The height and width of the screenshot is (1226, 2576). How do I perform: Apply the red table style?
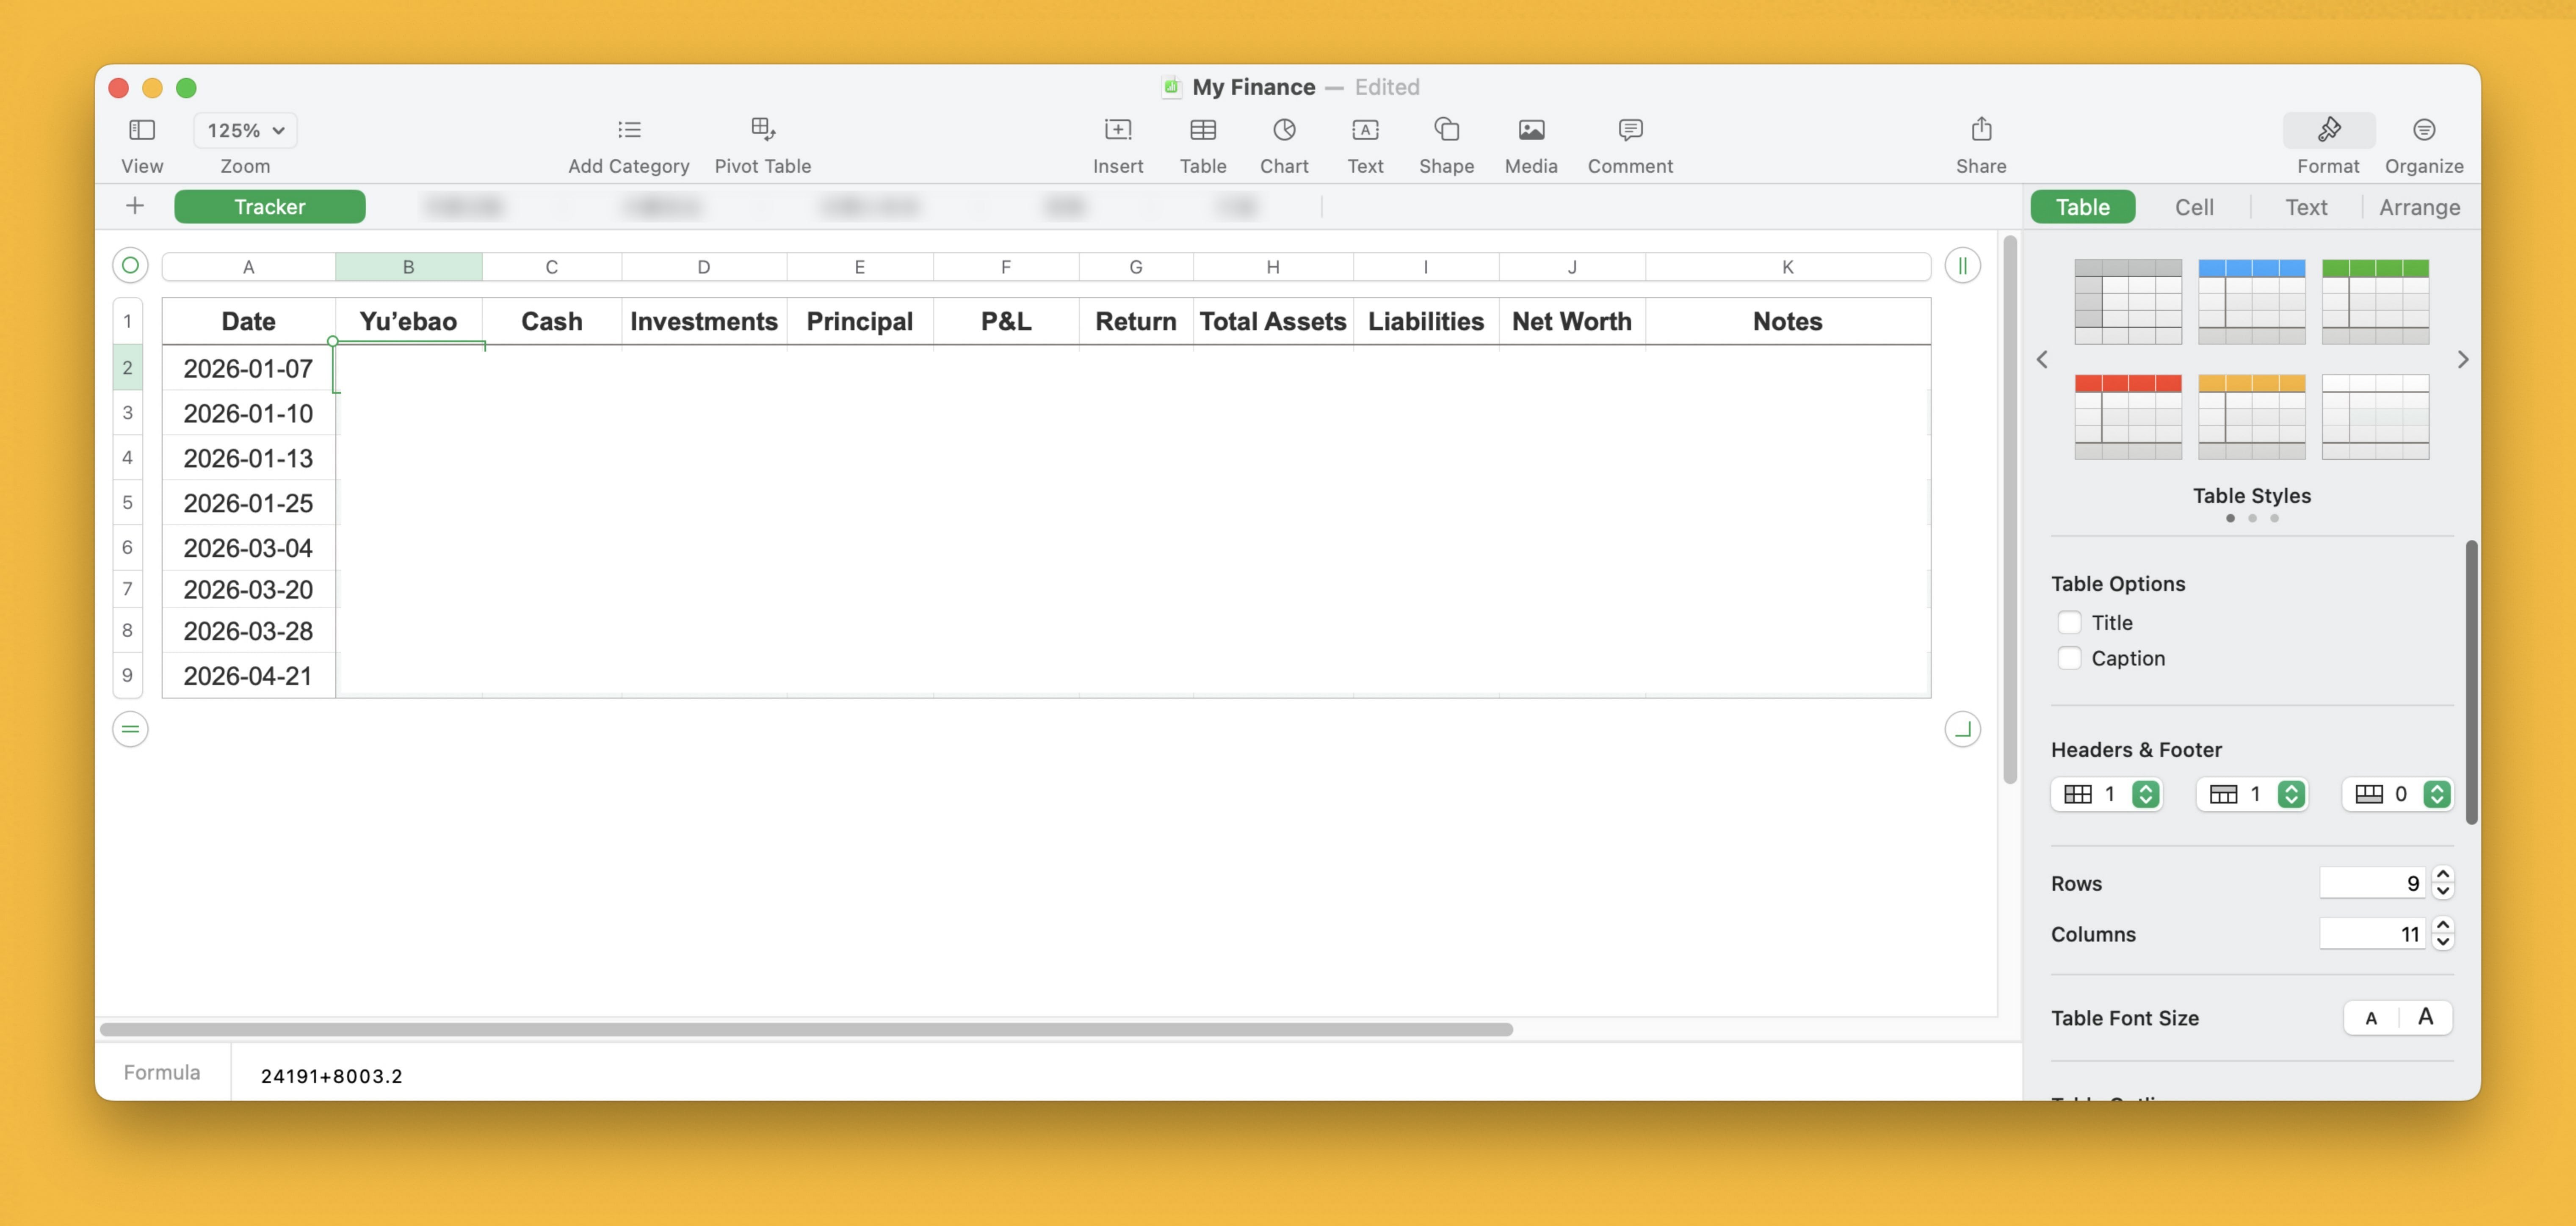[x=2128, y=417]
